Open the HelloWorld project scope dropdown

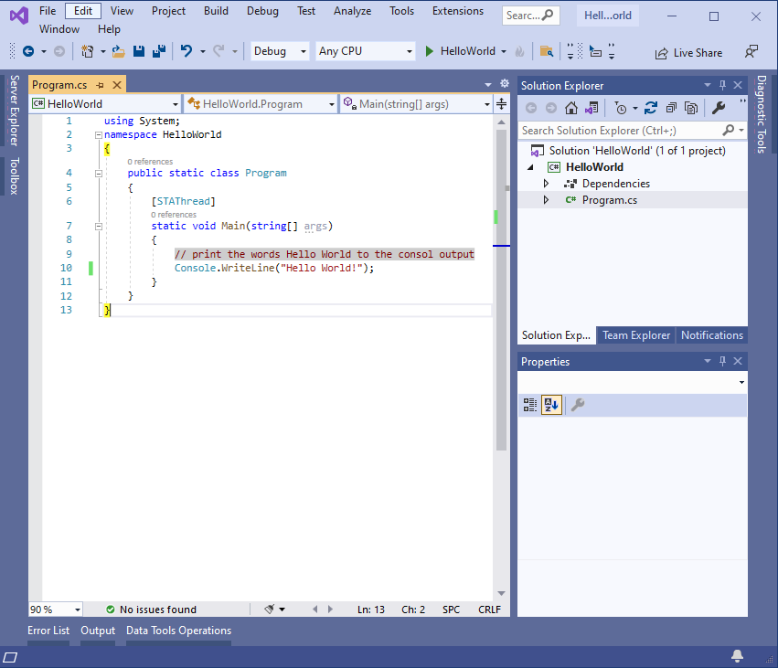pyautogui.click(x=105, y=103)
